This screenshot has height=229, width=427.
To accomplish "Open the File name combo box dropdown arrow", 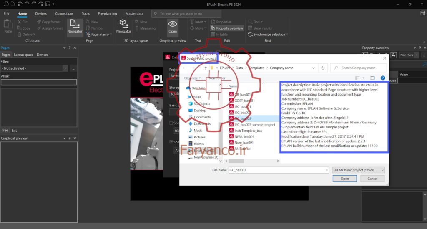I will coord(327,170).
